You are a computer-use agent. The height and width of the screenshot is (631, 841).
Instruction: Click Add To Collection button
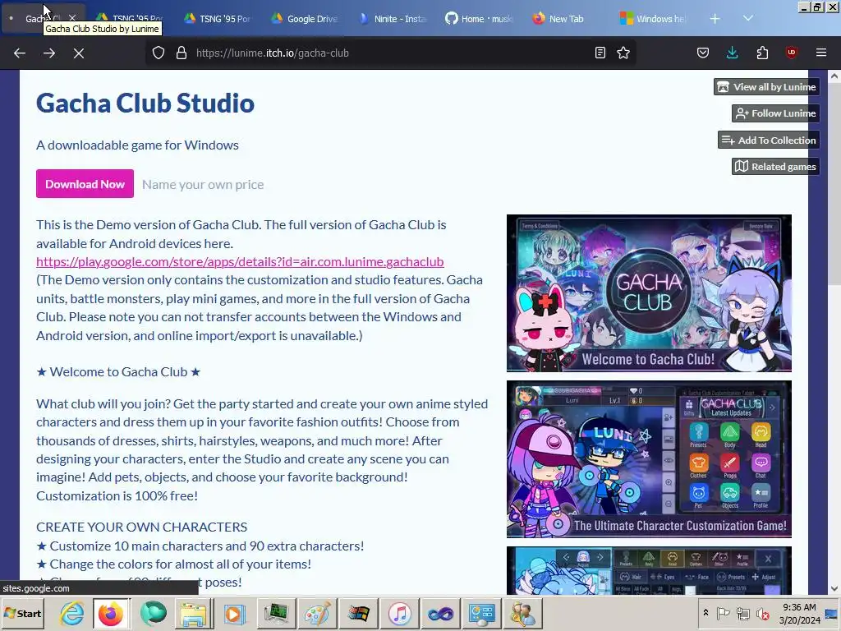point(769,140)
